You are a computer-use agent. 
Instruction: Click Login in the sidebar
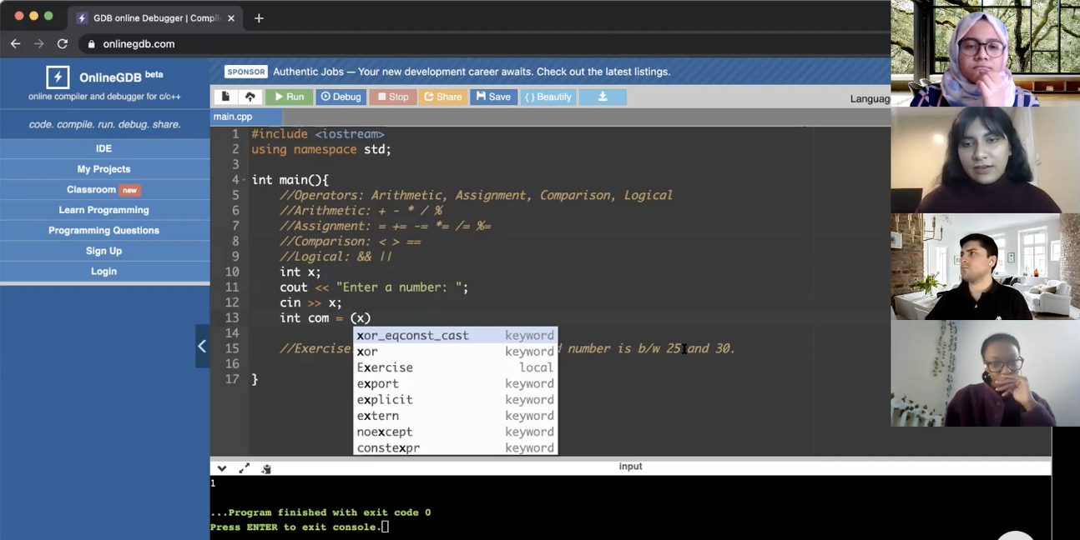pos(104,272)
